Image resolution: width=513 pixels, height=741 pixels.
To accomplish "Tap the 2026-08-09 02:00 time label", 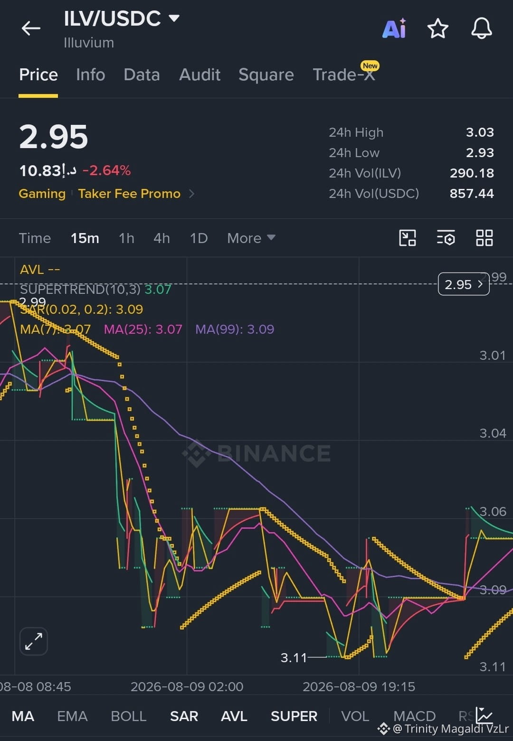I will click(x=187, y=686).
